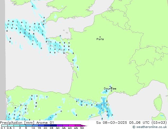Image resolution: width=168 pixels, height=129 pixels.
Task: Click legend value '25'
Action: [x=51, y=128]
